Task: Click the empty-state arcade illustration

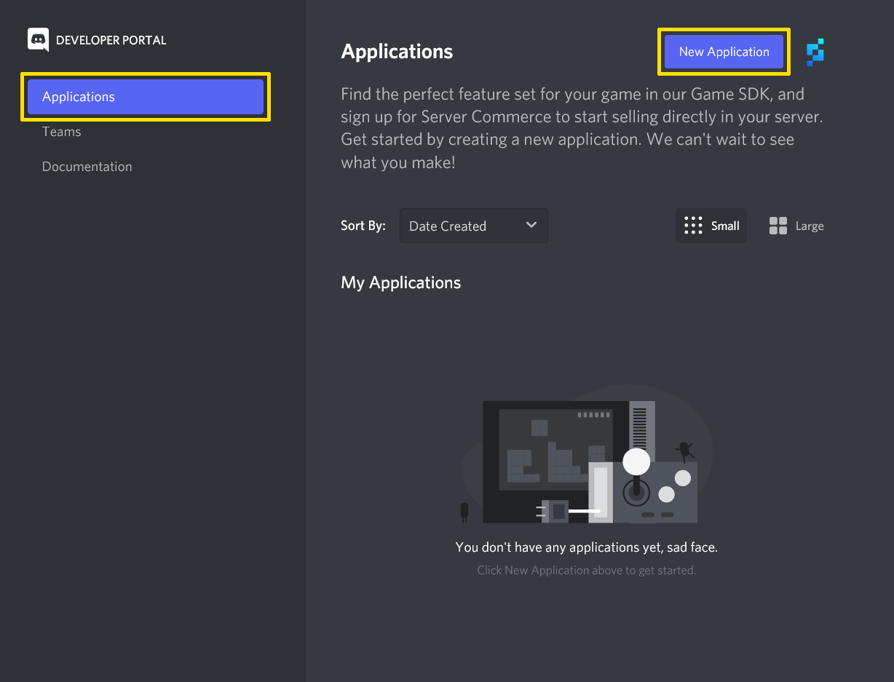Action: (587, 455)
